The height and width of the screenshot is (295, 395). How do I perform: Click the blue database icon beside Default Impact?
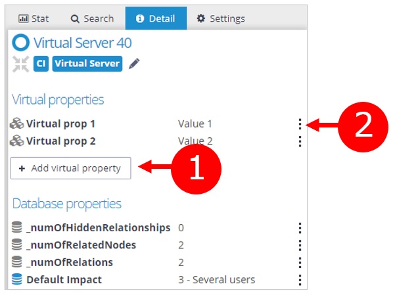click(x=18, y=280)
